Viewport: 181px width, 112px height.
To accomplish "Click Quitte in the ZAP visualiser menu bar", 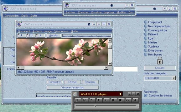I will tap(74, 31).
